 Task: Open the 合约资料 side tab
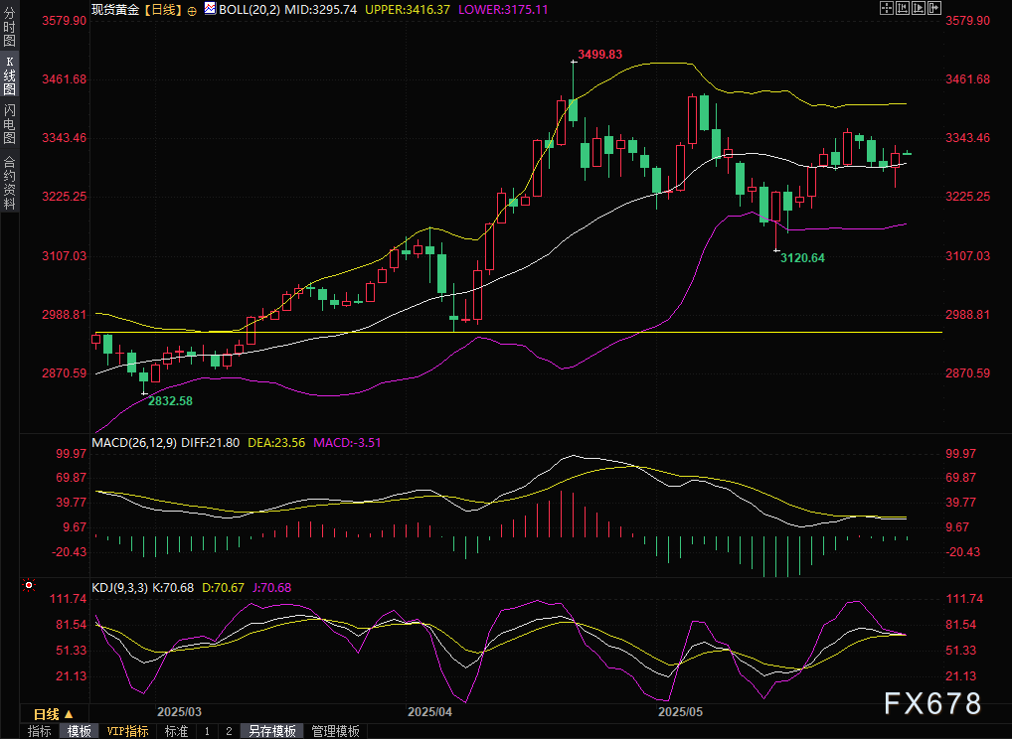pos(9,183)
